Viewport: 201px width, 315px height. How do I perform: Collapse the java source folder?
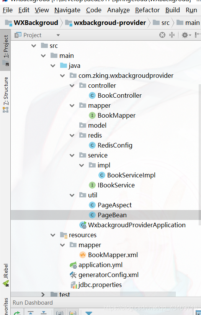(x=53, y=66)
